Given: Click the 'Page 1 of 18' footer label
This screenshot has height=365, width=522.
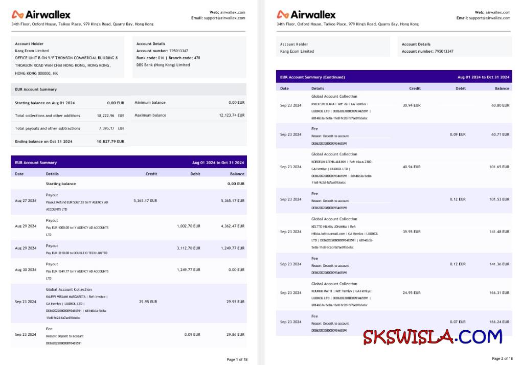Looking at the screenshot, I should coord(237,359).
